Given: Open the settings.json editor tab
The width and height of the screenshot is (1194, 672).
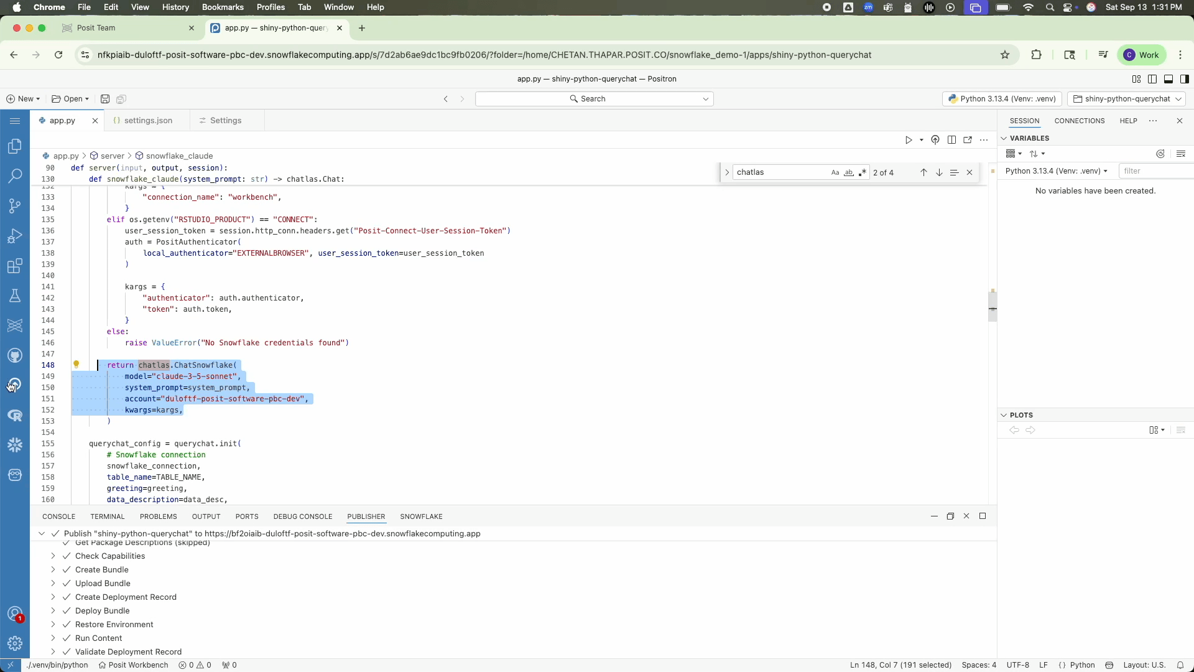Looking at the screenshot, I should coord(148,121).
